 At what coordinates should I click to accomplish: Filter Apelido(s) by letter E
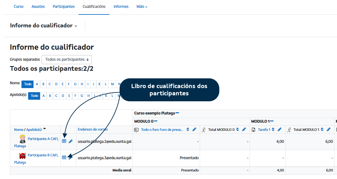[x=69, y=96]
